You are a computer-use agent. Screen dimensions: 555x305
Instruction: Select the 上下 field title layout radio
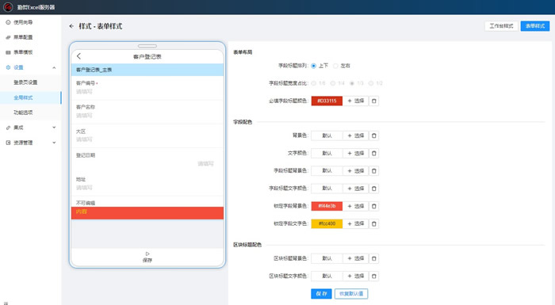pyautogui.click(x=314, y=66)
